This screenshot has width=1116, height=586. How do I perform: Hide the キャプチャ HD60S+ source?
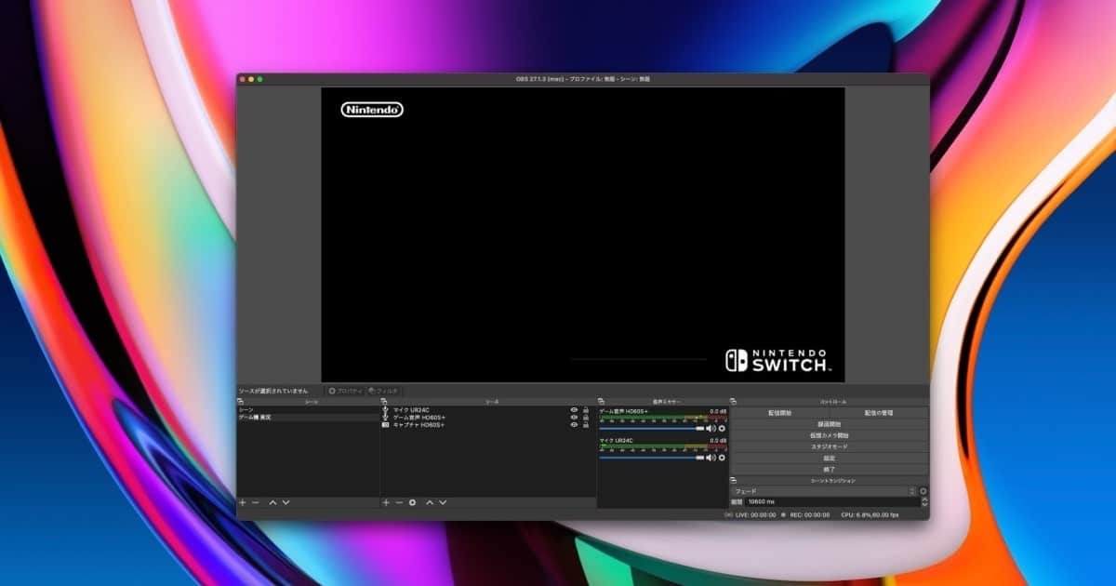(x=574, y=425)
